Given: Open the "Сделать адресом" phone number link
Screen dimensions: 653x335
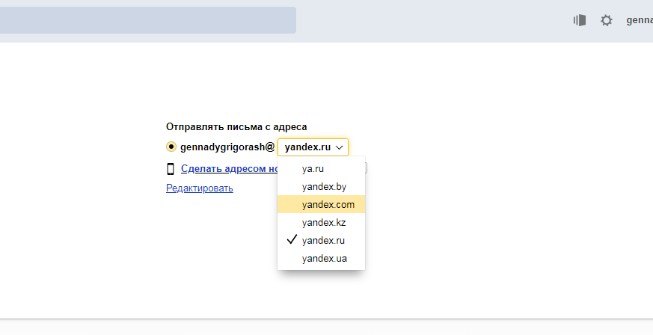Looking at the screenshot, I should 229,169.
